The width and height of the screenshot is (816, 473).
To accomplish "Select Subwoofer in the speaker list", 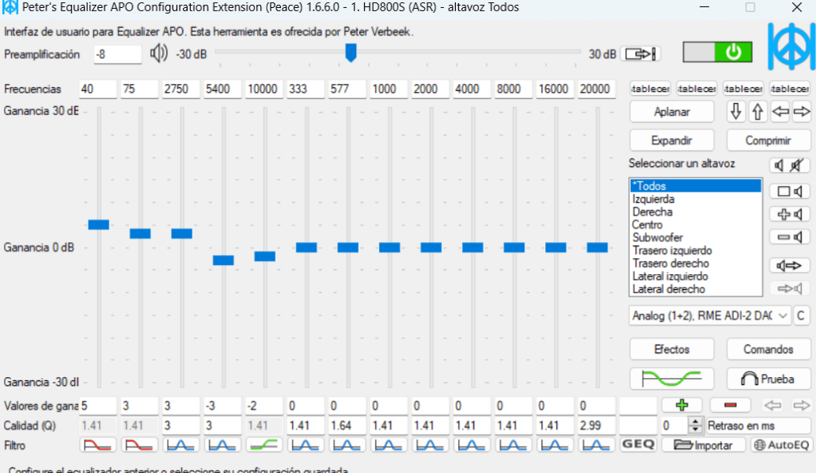I will tap(657, 237).
